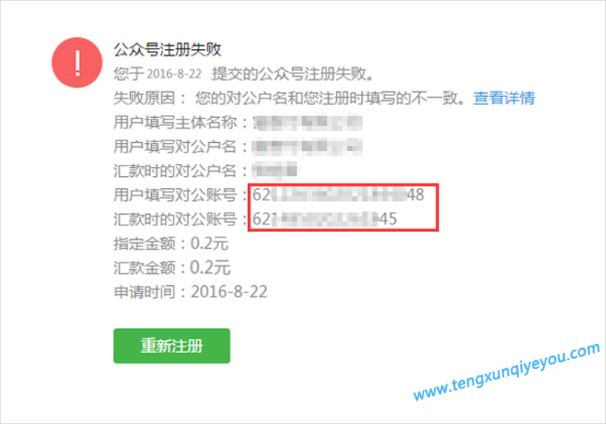Click the blurred 用户填写对公户名 value

tap(308, 147)
